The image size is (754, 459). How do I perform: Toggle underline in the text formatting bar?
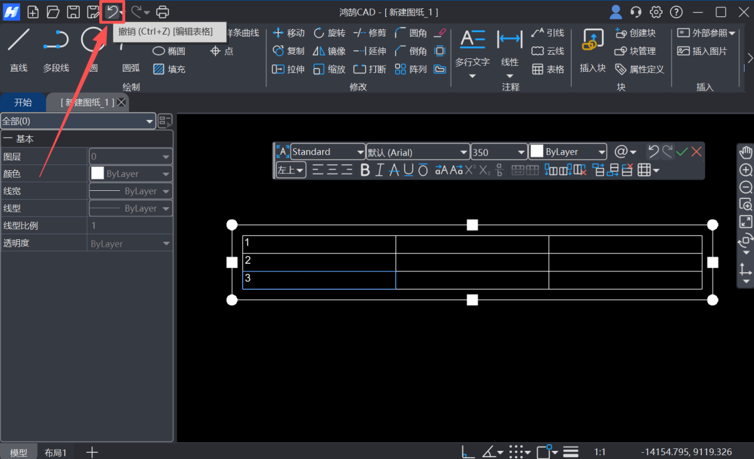[407, 170]
